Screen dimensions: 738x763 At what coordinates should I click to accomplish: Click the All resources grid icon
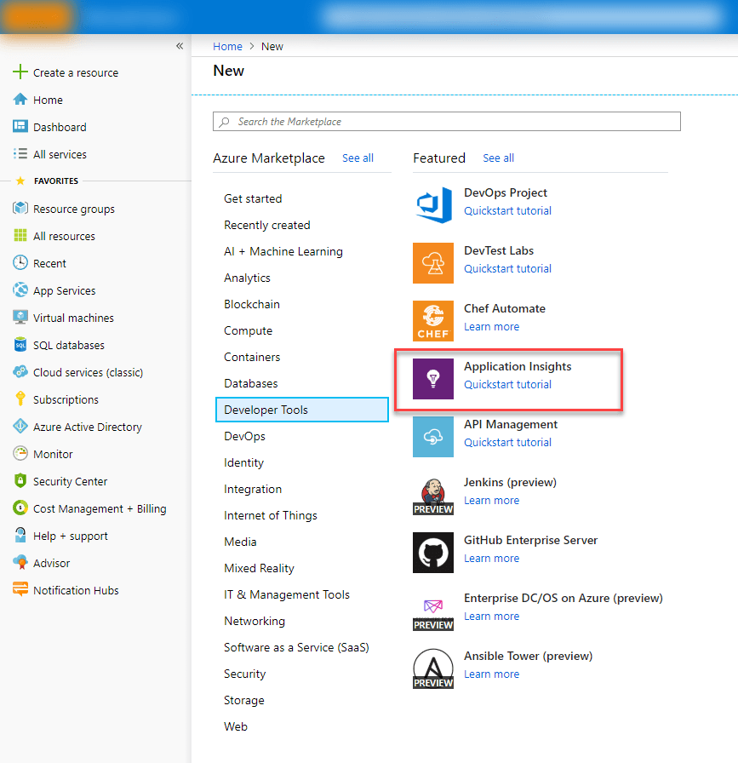click(x=20, y=236)
